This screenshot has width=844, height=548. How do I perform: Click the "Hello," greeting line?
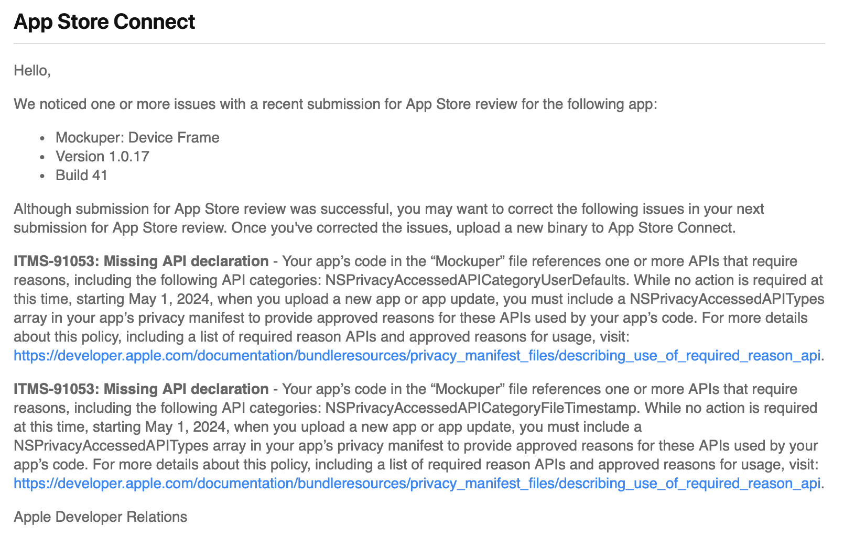[x=33, y=71]
